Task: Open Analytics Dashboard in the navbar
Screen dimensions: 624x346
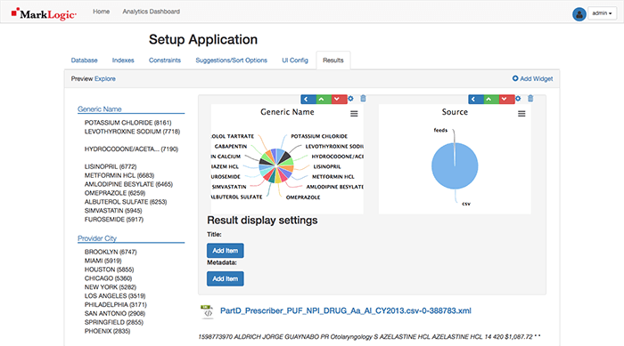Action: [x=152, y=12]
